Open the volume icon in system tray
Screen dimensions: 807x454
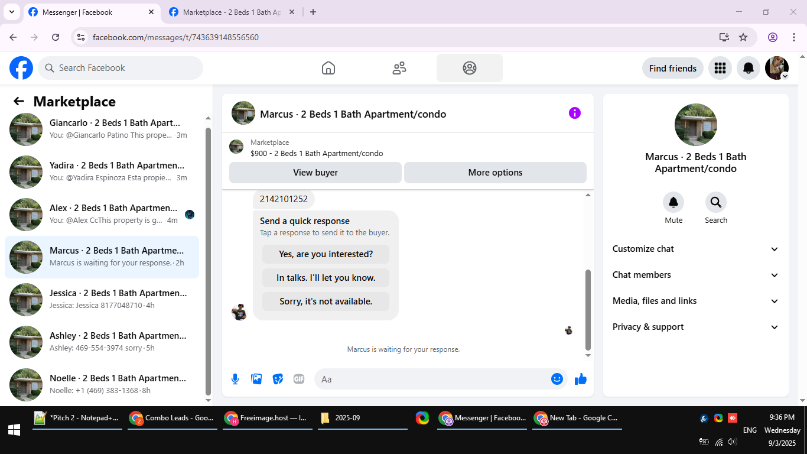(x=733, y=442)
